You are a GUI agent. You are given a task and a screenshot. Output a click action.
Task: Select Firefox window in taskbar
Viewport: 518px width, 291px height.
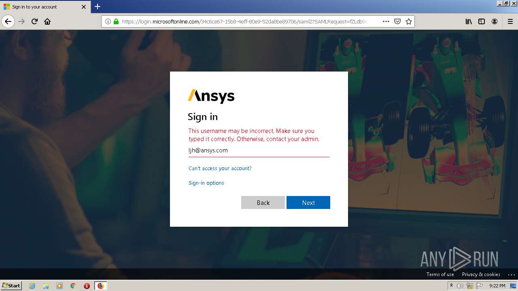(x=100, y=286)
